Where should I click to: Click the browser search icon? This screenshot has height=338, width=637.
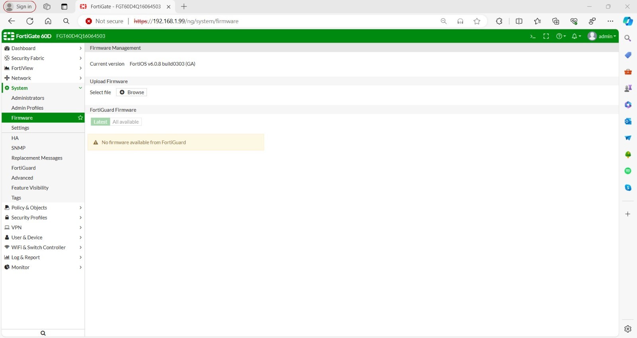[x=66, y=21]
